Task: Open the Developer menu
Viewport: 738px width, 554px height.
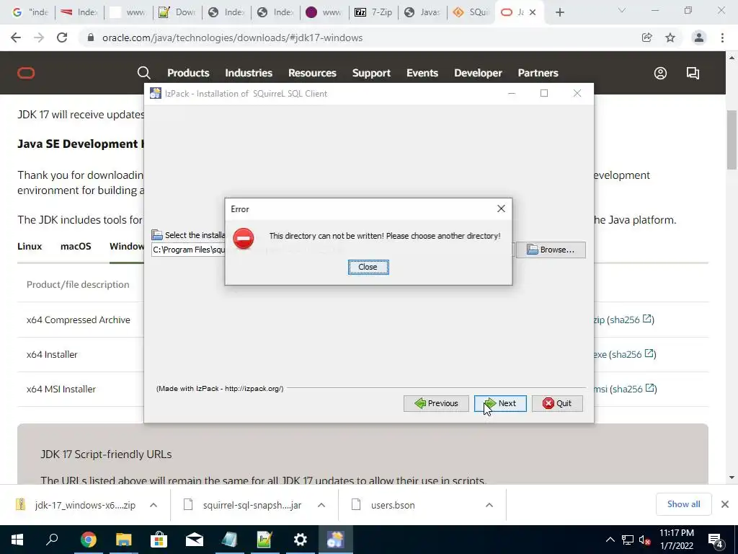Action: [478, 73]
